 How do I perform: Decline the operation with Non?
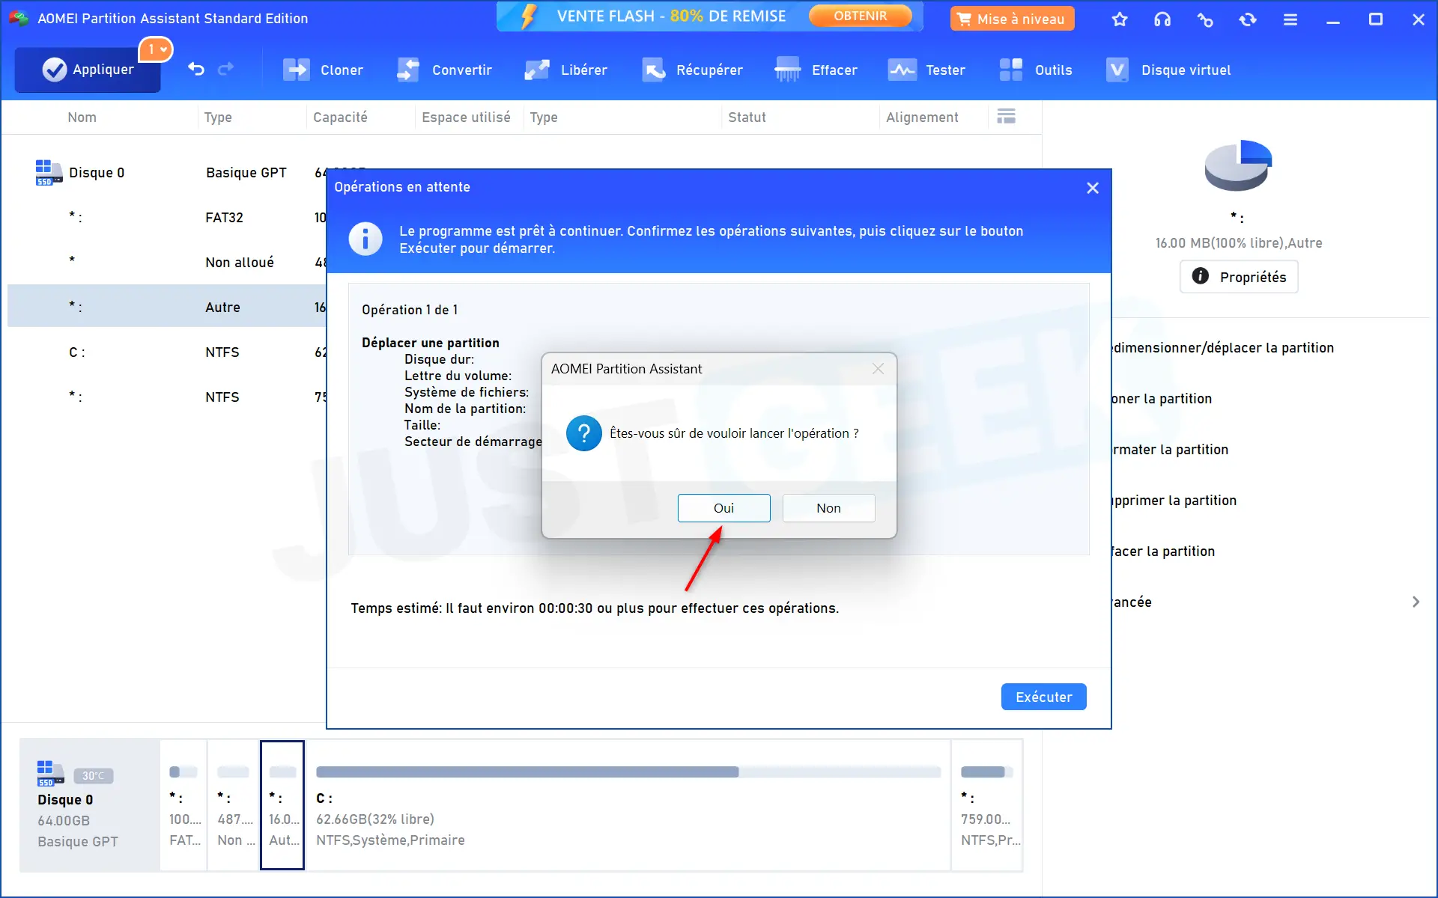click(x=828, y=508)
